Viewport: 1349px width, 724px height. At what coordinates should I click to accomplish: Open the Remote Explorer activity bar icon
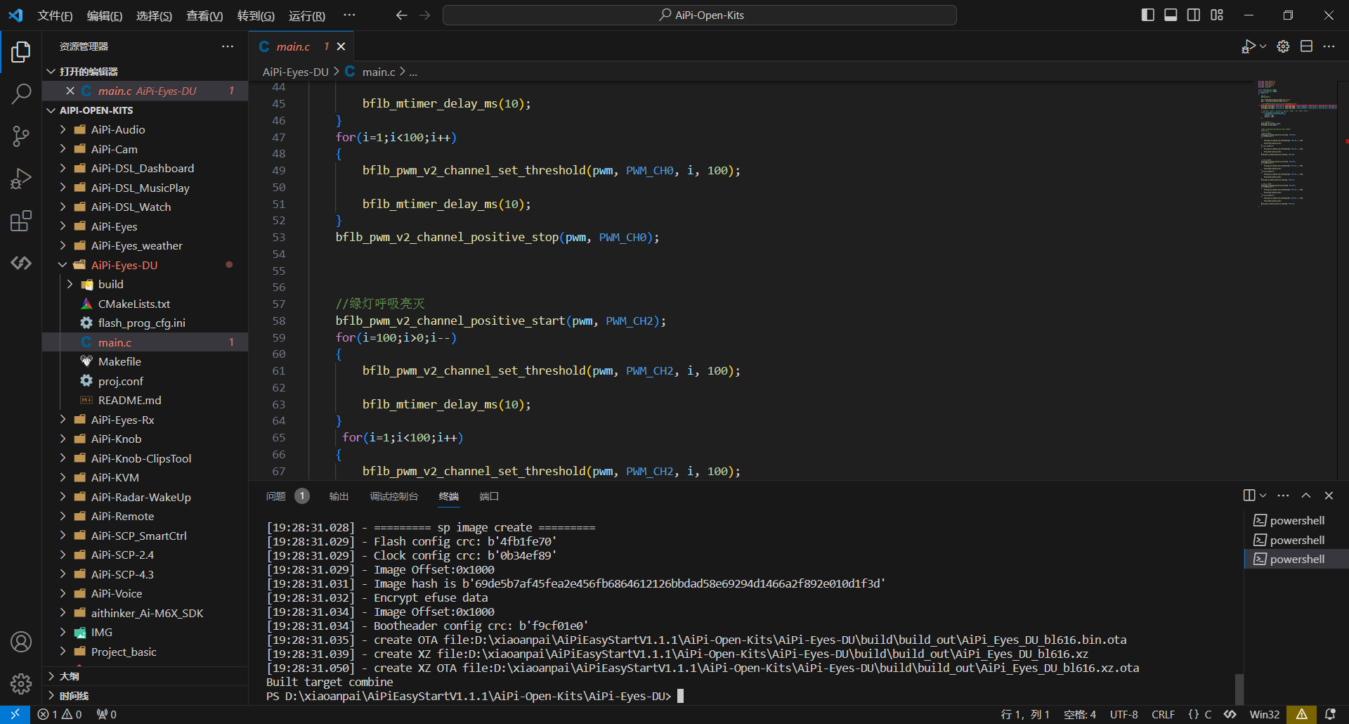pos(21,263)
